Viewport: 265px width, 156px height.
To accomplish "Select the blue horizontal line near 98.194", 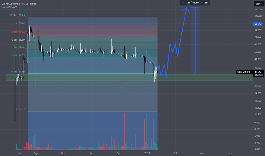I will pyautogui.click(x=127, y=24).
